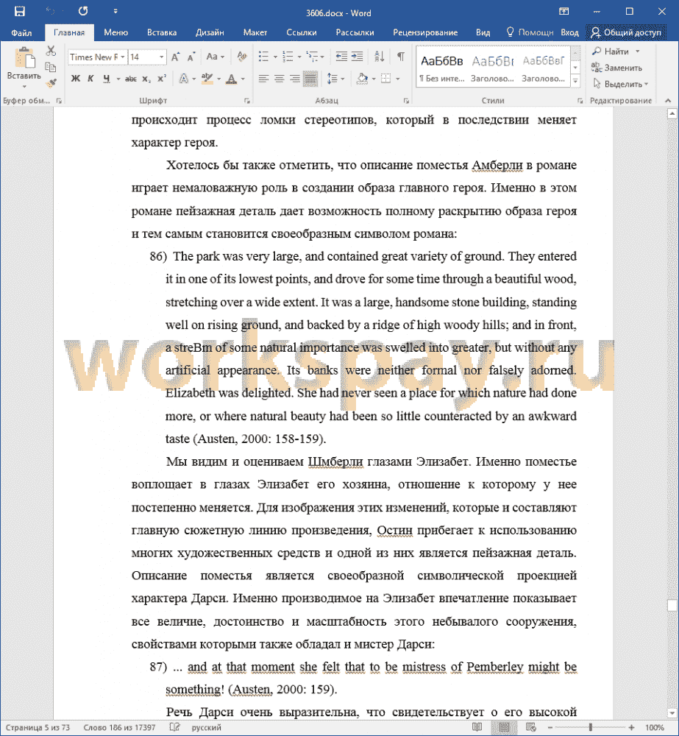Click the Общий доступ (Share) button
The height and width of the screenshot is (736, 679).
click(x=626, y=32)
